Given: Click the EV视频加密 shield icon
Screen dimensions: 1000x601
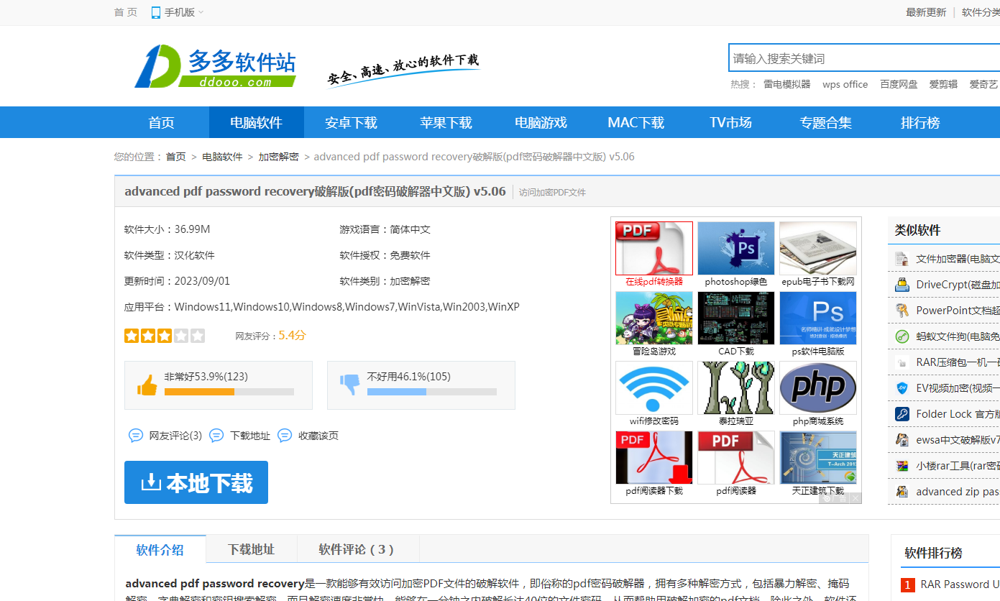Looking at the screenshot, I should (902, 388).
